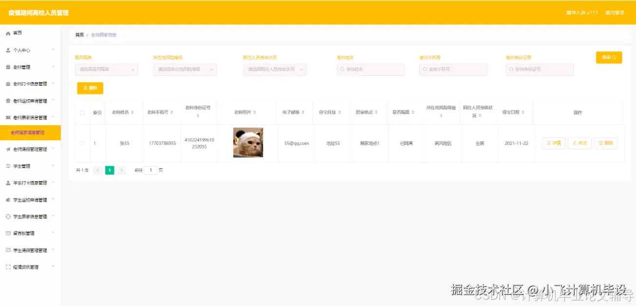Screen dimensions: 636x306
Task: Expand the 疫情资讯管理 sidebar group
Action: [x=53, y=267]
